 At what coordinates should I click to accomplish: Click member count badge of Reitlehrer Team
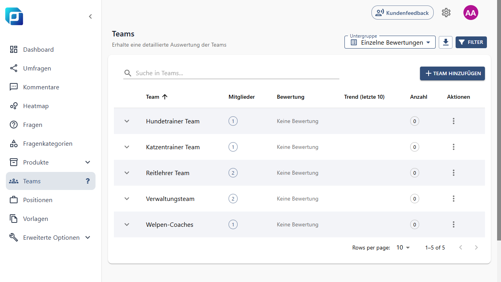pyautogui.click(x=233, y=173)
